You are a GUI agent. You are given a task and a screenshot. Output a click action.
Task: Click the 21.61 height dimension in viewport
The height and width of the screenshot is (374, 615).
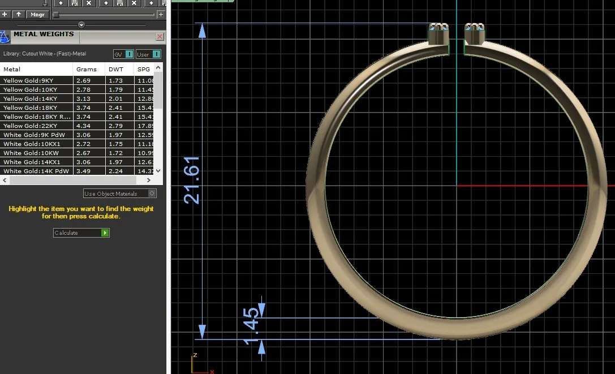(191, 180)
